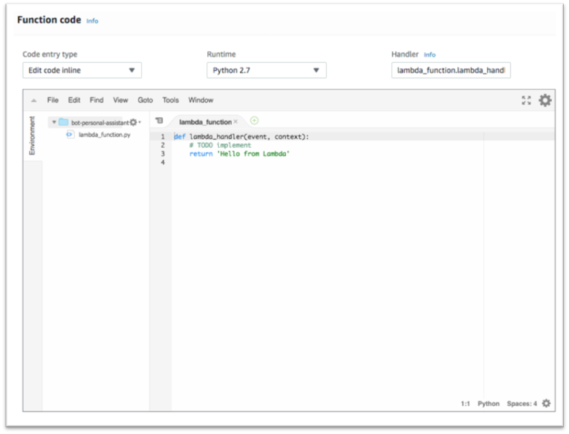
Task: Select the bot-personal-assistant folder
Action: pyautogui.click(x=100, y=123)
